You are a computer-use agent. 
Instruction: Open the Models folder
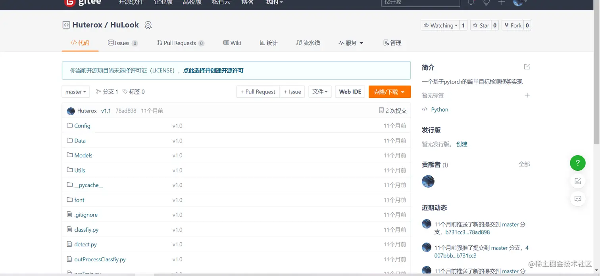83,155
